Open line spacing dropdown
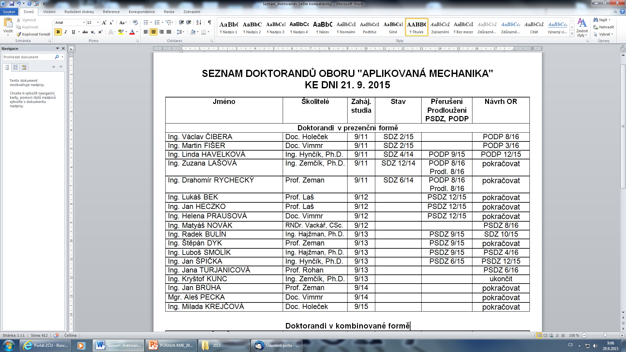626x352 pixels. (x=180, y=32)
